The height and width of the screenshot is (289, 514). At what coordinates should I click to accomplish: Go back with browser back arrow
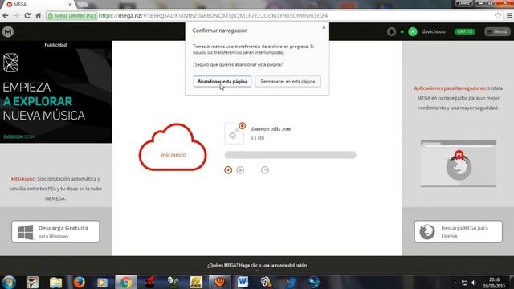[x=6, y=16]
